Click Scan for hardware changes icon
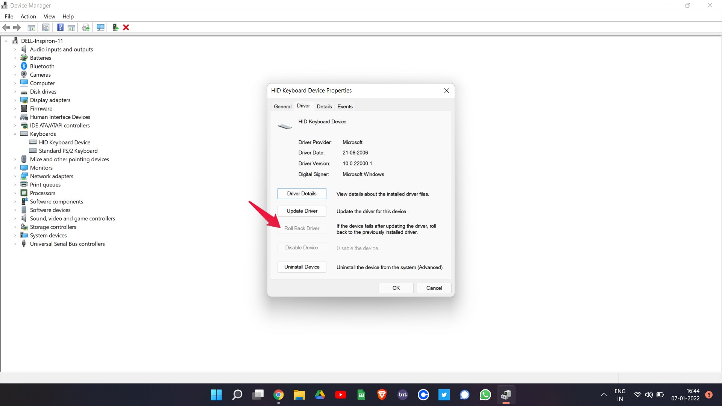The width and height of the screenshot is (722, 406). tap(100, 27)
